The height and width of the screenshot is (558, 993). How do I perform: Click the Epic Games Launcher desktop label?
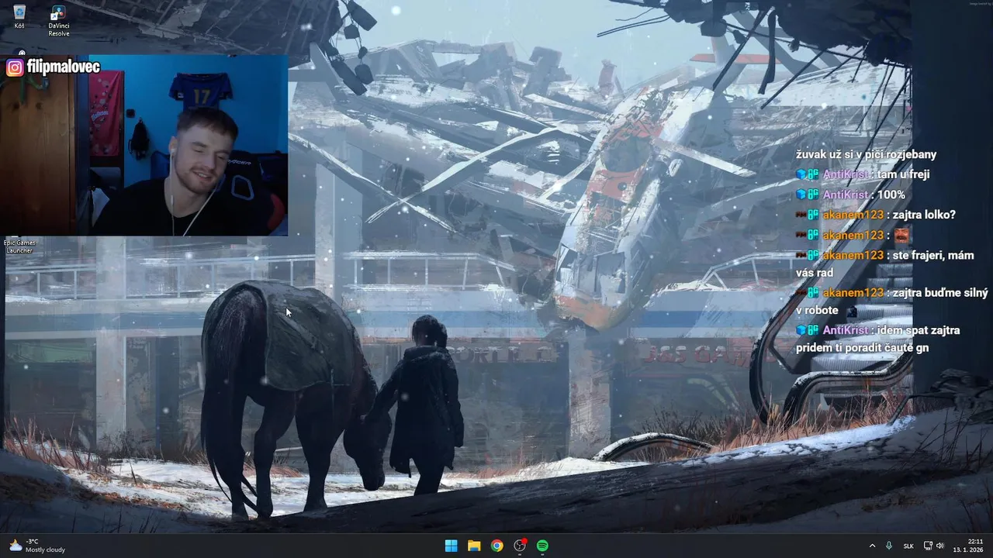click(x=19, y=246)
